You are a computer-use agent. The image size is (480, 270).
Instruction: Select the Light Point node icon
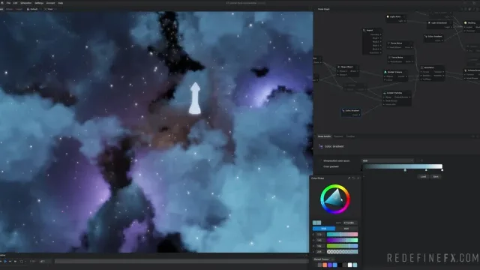point(388,16)
